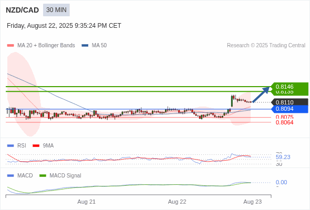Click the Aug 23 date axis label
The width and height of the screenshot is (310, 210).
(x=253, y=202)
